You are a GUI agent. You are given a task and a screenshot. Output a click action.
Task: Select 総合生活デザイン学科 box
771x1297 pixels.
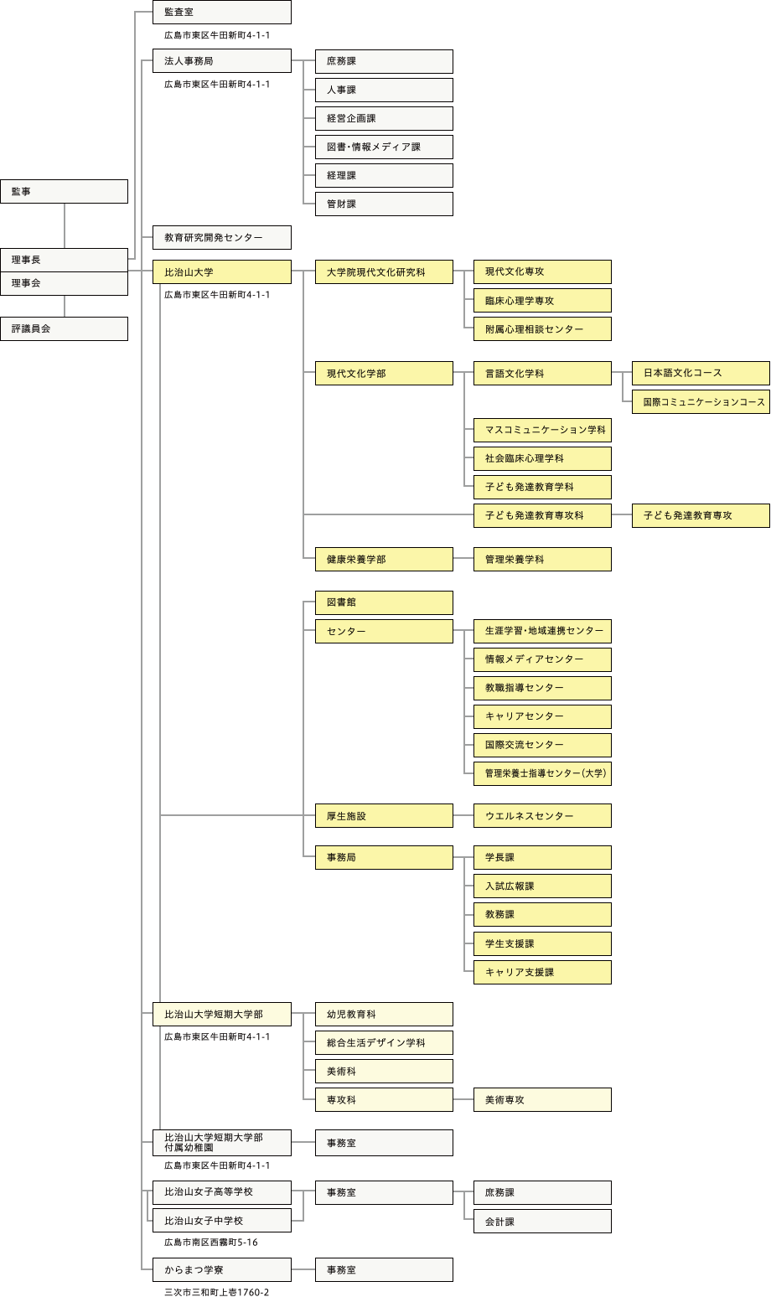(384, 1042)
